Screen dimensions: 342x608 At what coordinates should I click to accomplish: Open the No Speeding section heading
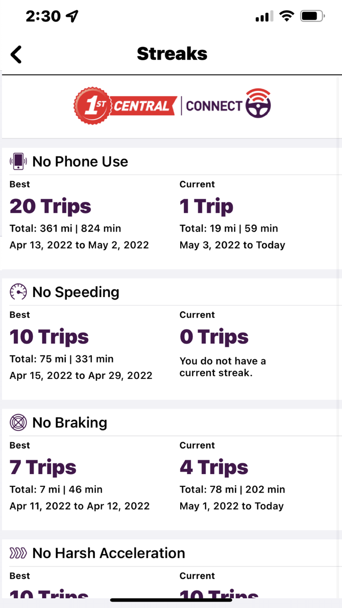coord(76,292)
